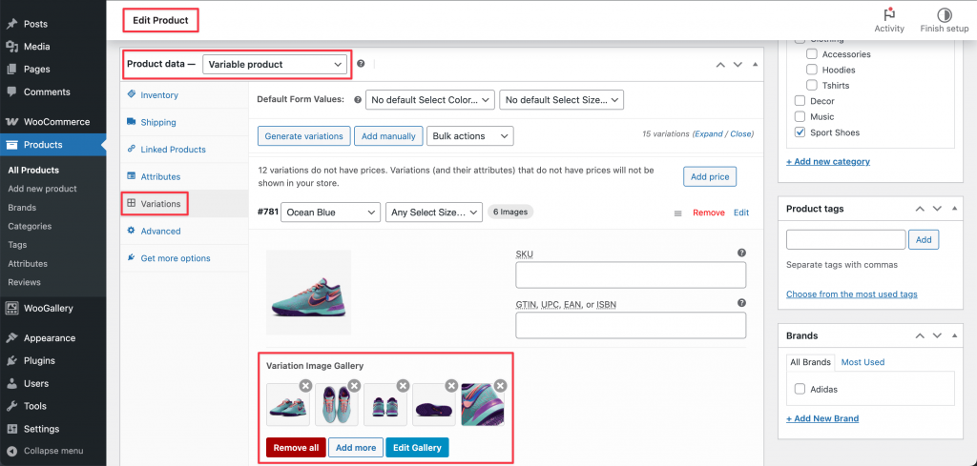Click the Users person icon
Screen dimensions: 977x466
[11, 383]
